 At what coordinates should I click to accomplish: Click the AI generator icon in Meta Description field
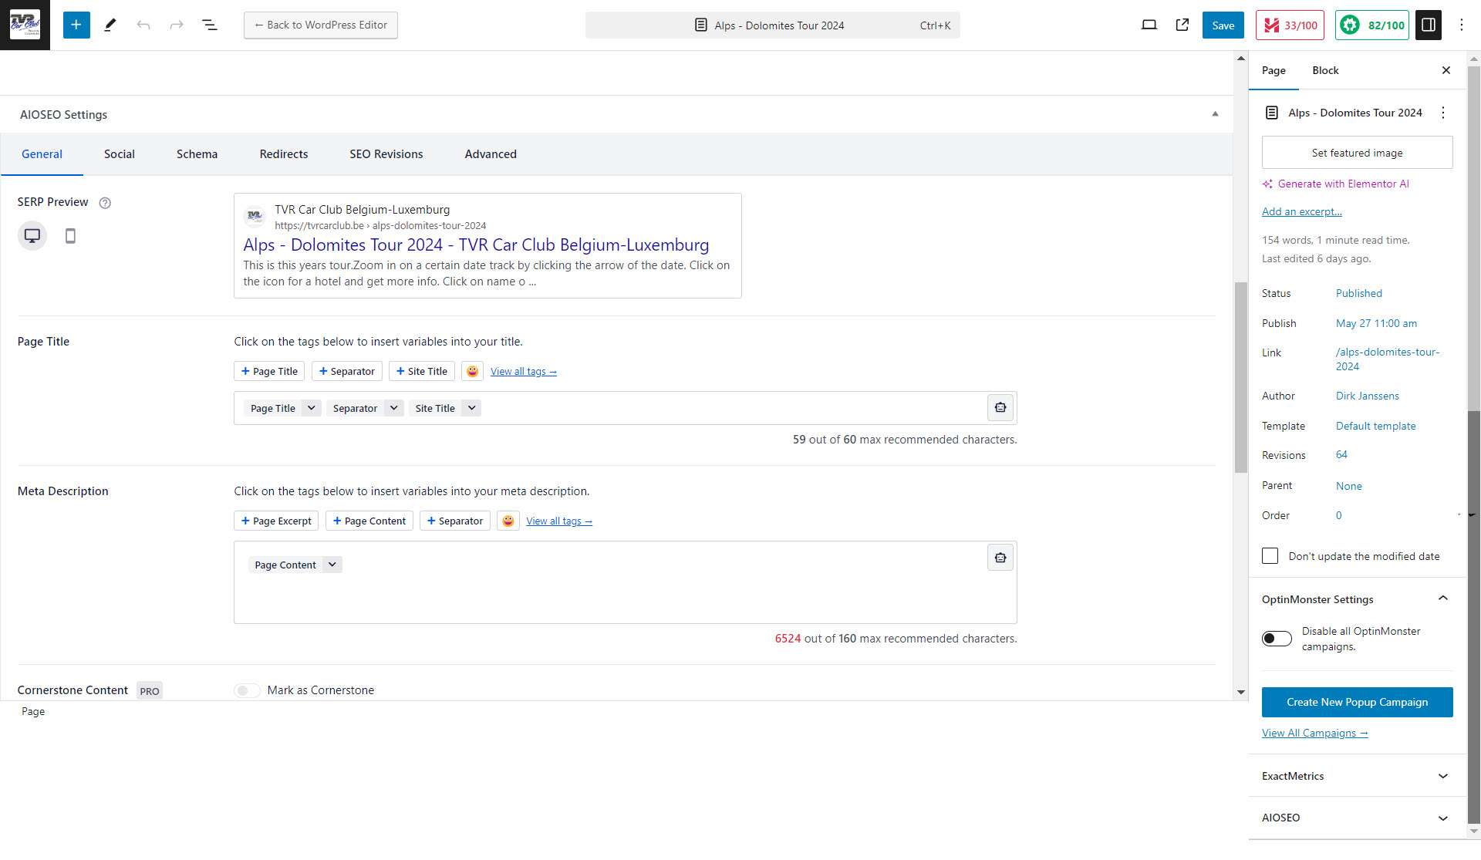pyautogui.click(x=1000, y=558)
